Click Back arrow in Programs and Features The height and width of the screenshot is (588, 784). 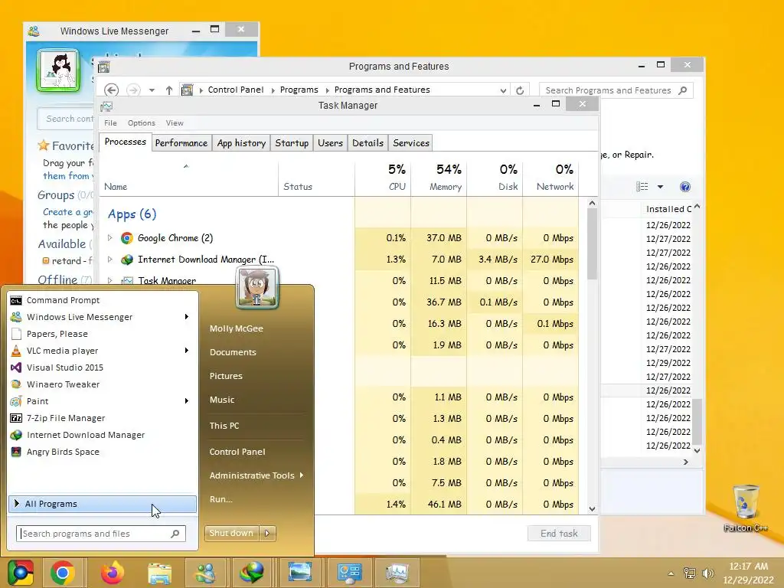(111, 90)
